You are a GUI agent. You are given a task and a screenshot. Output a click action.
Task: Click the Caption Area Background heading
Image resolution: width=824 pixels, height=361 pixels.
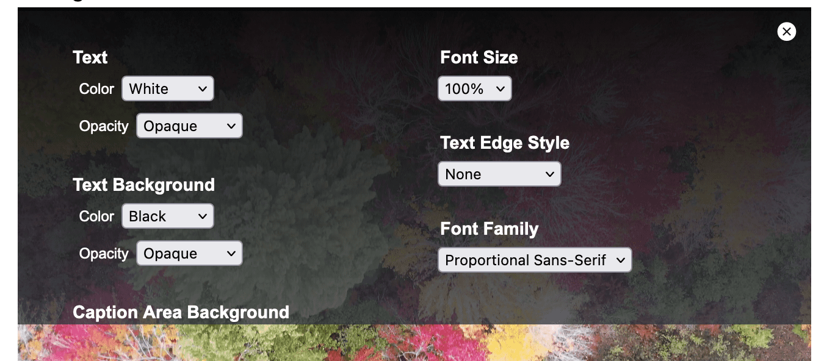pyautogui.click(x=181, y=312)
